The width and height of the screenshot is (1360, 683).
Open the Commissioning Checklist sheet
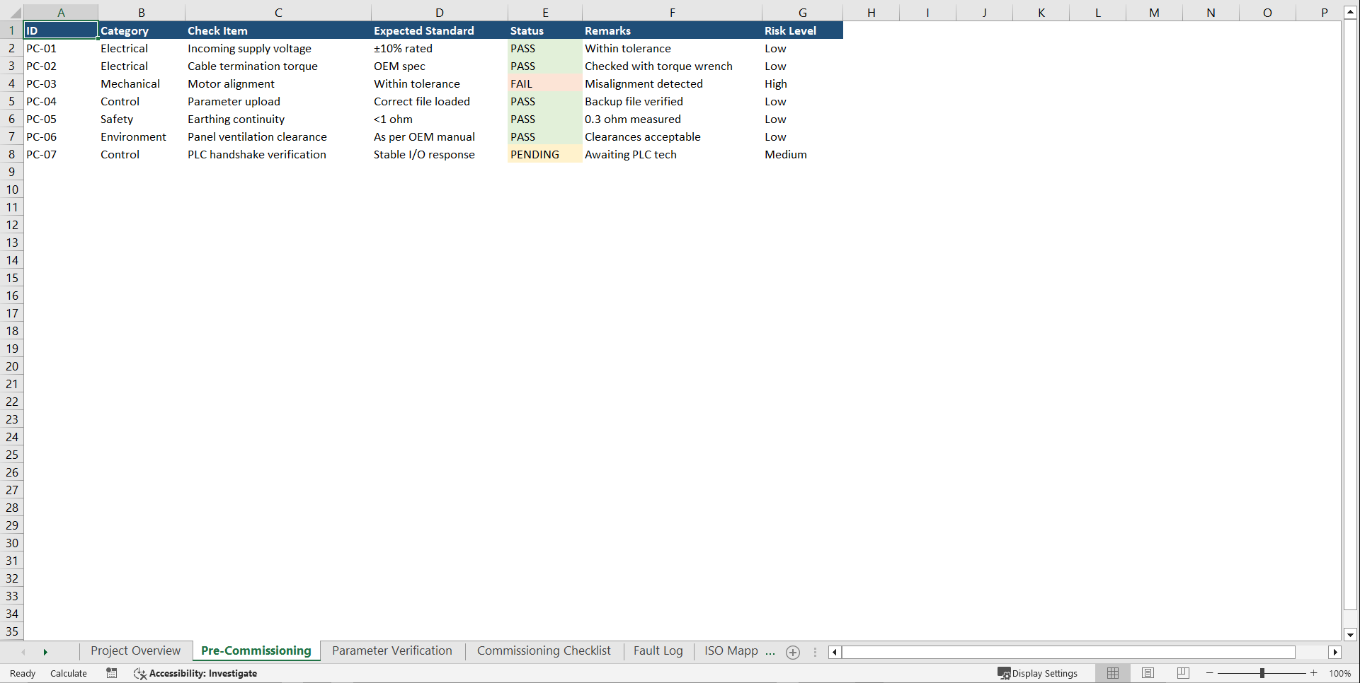click(543, 650)
